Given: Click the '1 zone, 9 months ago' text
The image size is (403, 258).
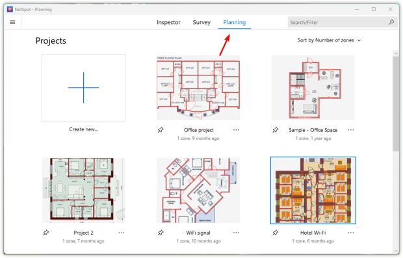Looking at the screenshot, I should click(x=198, y=138).
